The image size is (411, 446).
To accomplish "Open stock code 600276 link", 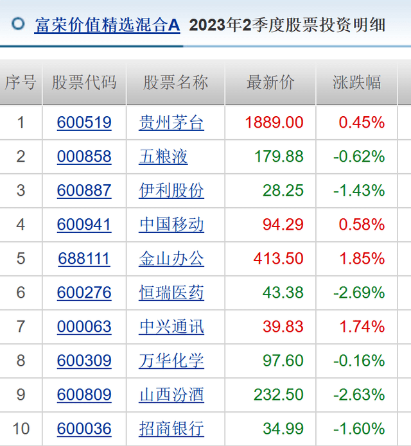I will pos(84,293).
